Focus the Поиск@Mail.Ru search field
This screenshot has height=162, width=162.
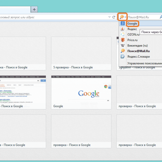click(x=143, y=17)
